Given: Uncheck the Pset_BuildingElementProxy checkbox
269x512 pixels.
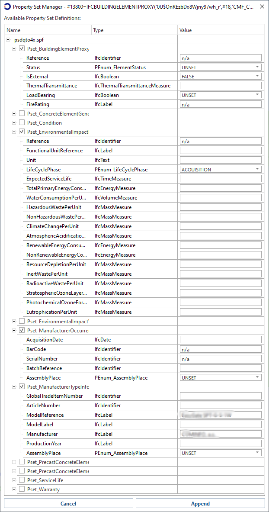Looking at the screenshot, I should [x=22, y=48].
